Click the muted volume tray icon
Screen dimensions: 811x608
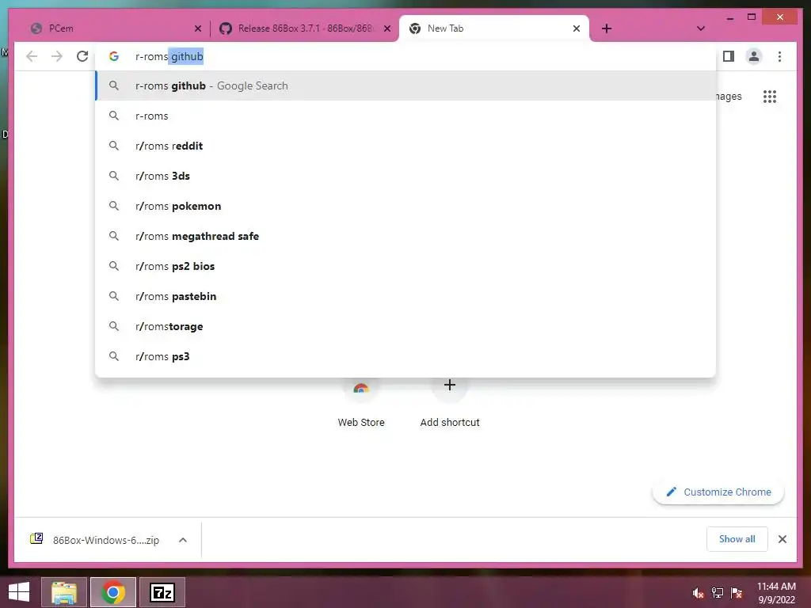(x=699, y=593)
